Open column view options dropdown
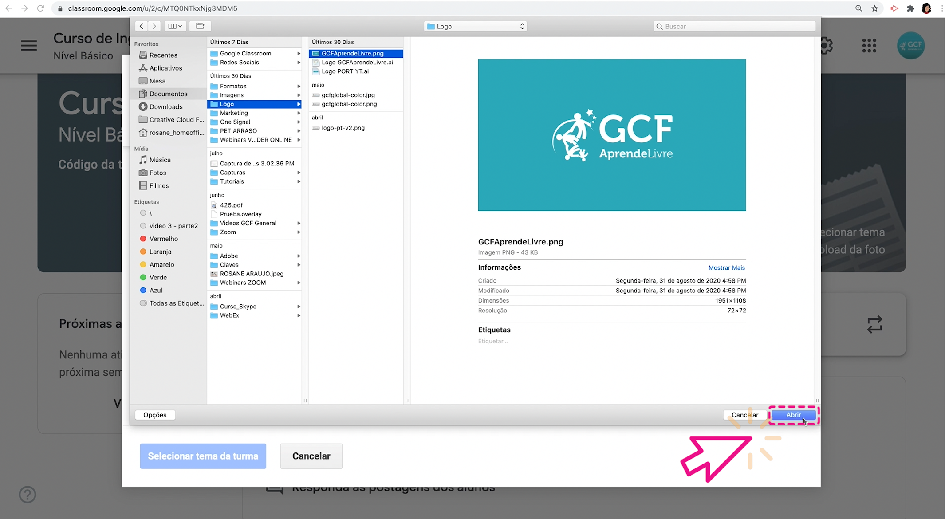Screen dimensions: 945x519 pos(175,26)
